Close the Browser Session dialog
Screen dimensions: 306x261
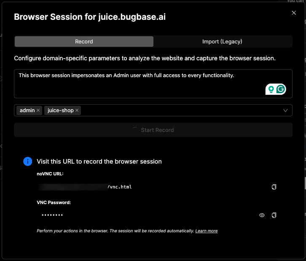click(294, 13)
